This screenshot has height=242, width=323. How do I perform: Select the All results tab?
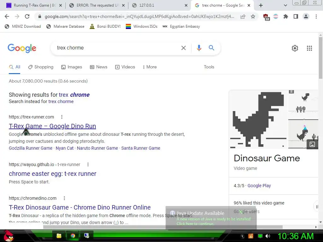point(15,67)
